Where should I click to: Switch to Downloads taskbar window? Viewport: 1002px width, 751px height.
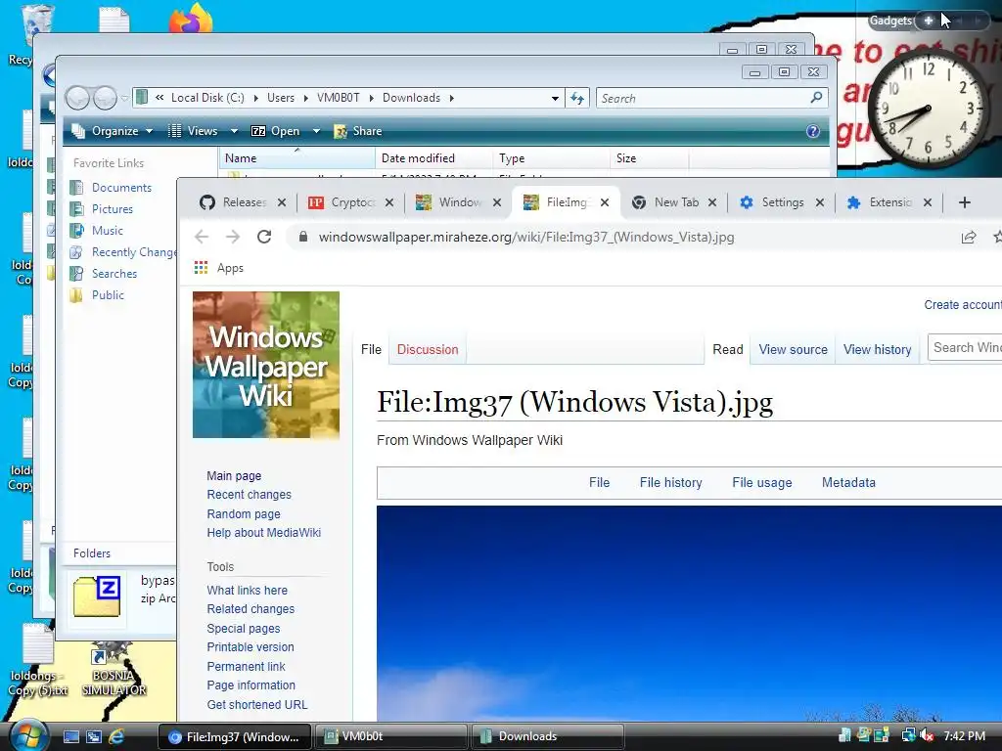[548, 736]
